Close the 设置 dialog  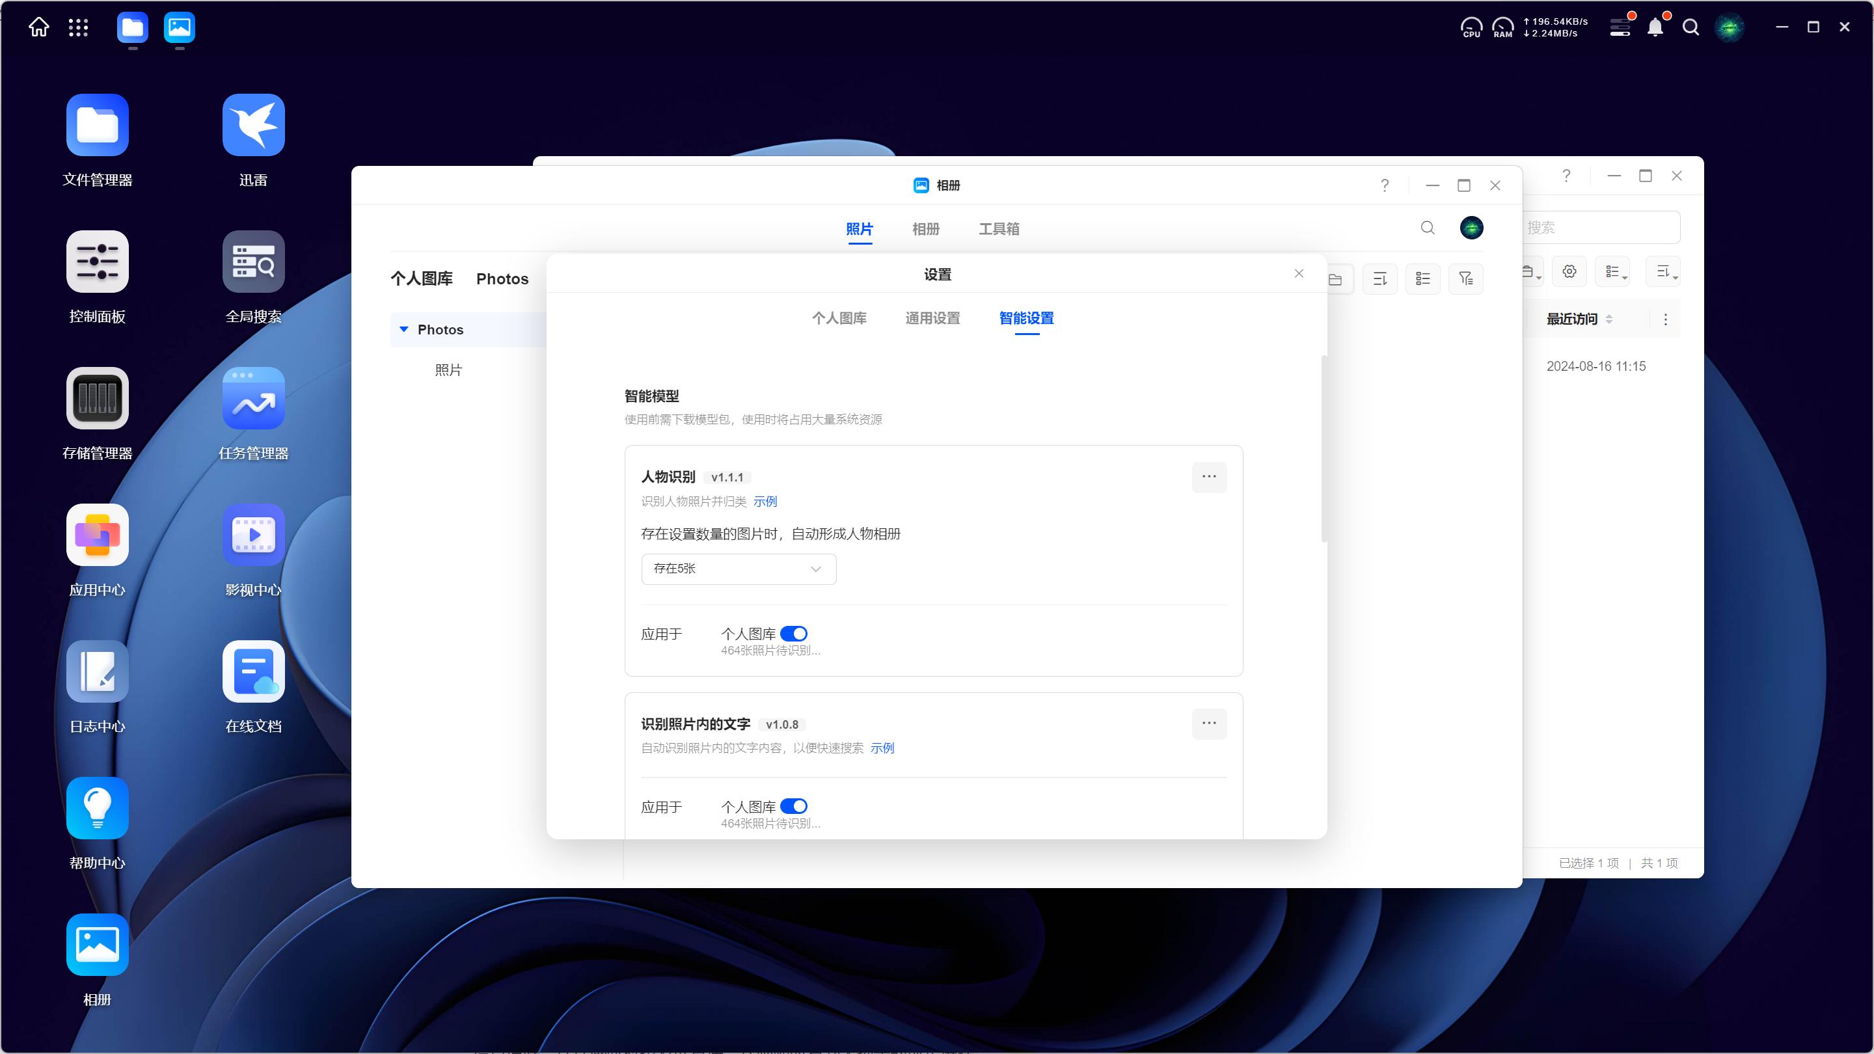pos(1299,273)
